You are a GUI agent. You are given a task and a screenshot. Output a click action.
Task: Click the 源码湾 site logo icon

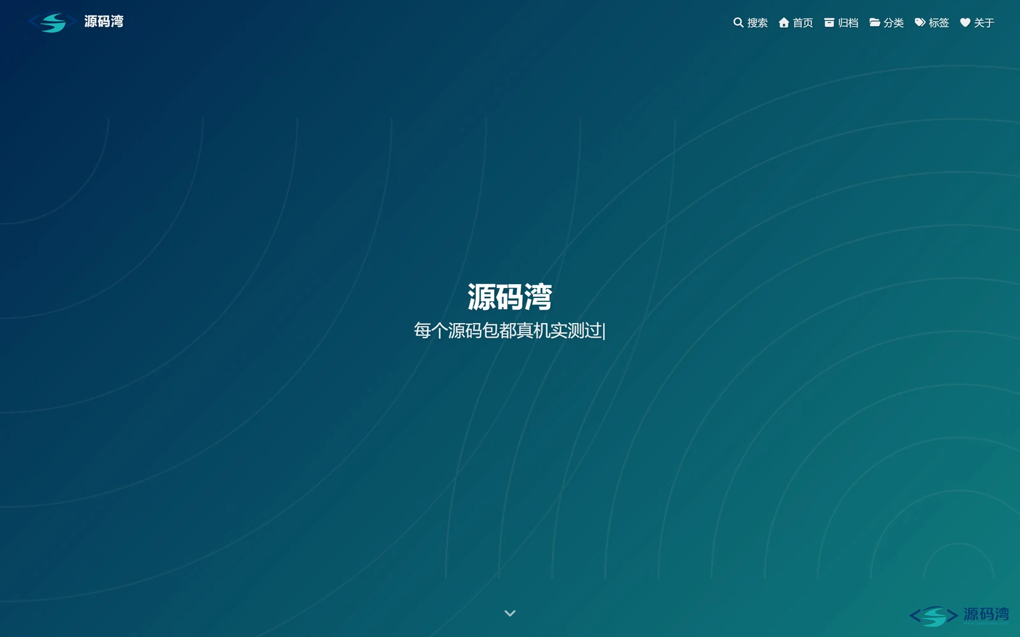pos(54,22)
